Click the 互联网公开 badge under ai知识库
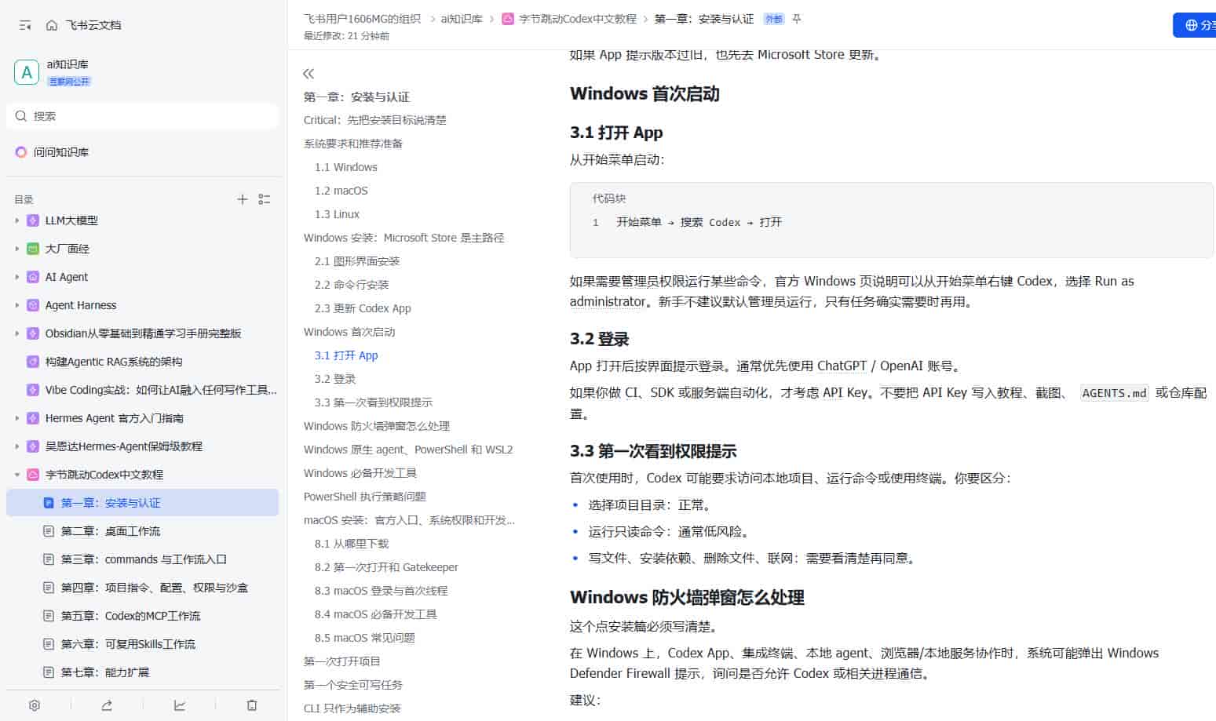This screenshot has height=721, width=1216. coord(69,82)
